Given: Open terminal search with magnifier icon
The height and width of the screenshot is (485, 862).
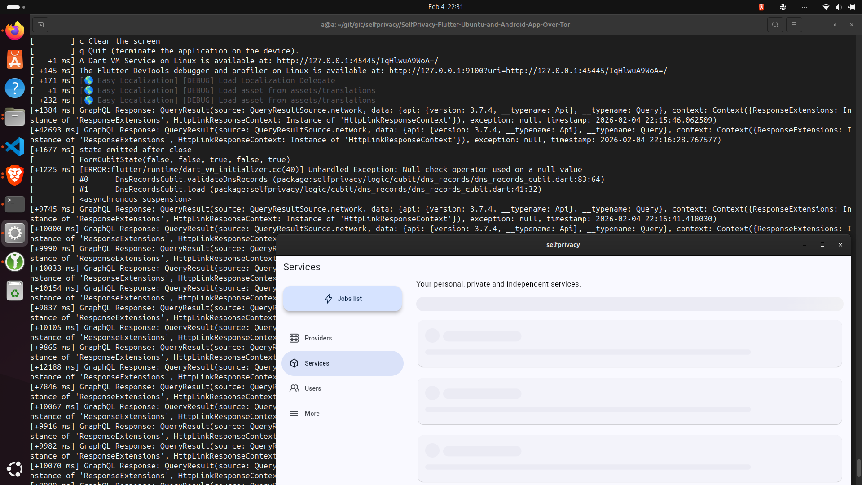Looking at the screenshot, I should (775, 25).
